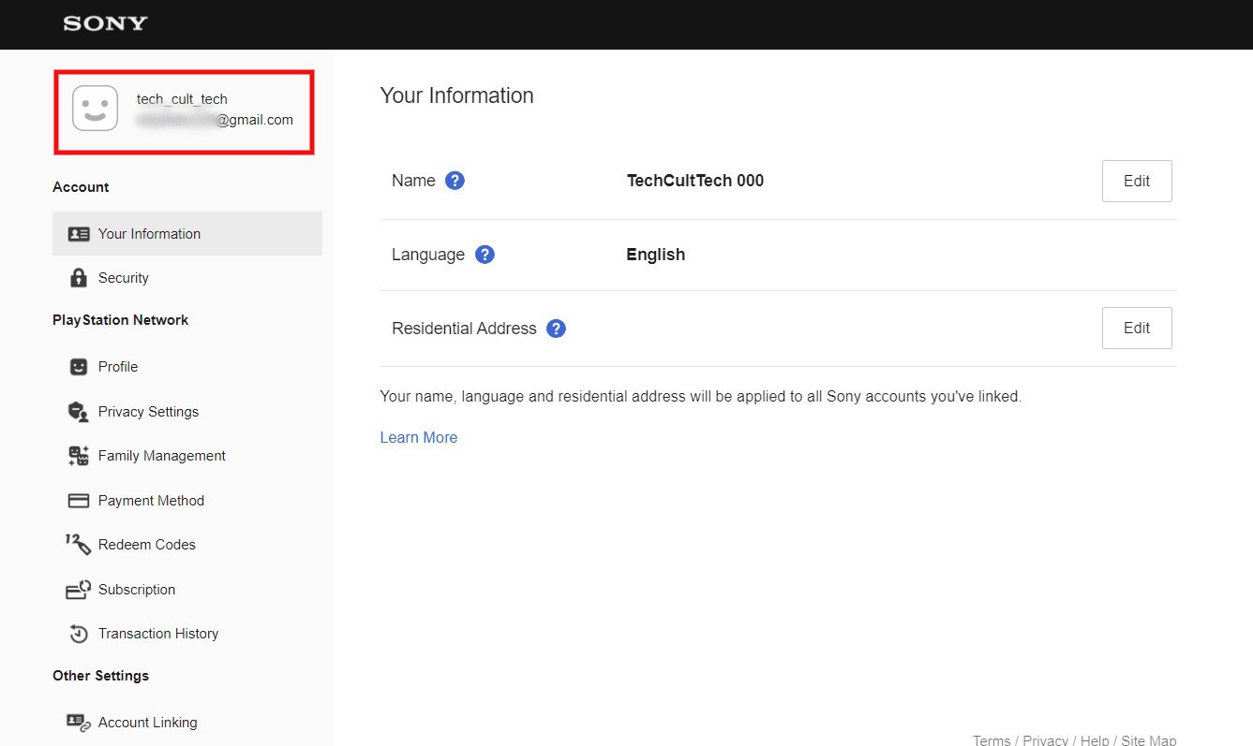Click the English language value
1253x746 pixels.
pos(656,255)
